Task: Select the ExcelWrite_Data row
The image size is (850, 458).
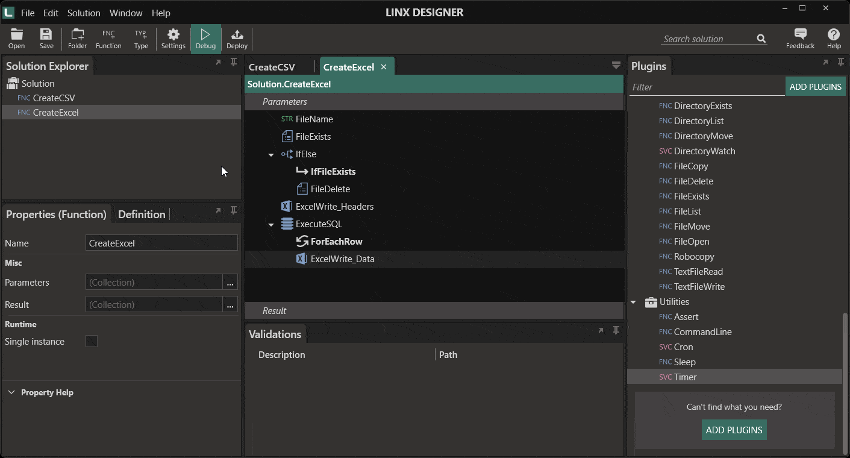Action: pyautogui.click(x=434, y=259)
